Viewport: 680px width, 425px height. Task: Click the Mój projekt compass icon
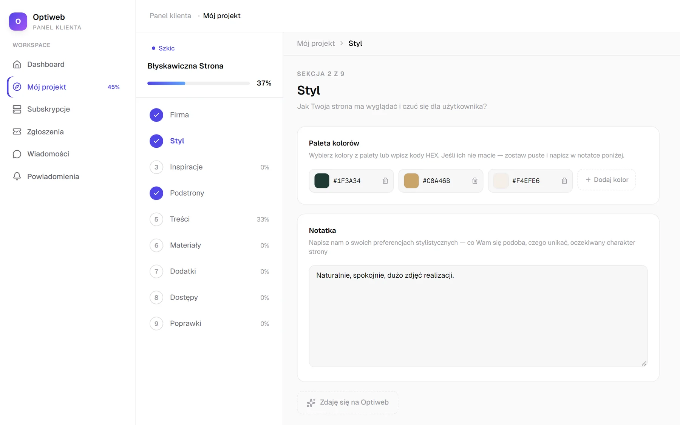click(x=17, y=87)
